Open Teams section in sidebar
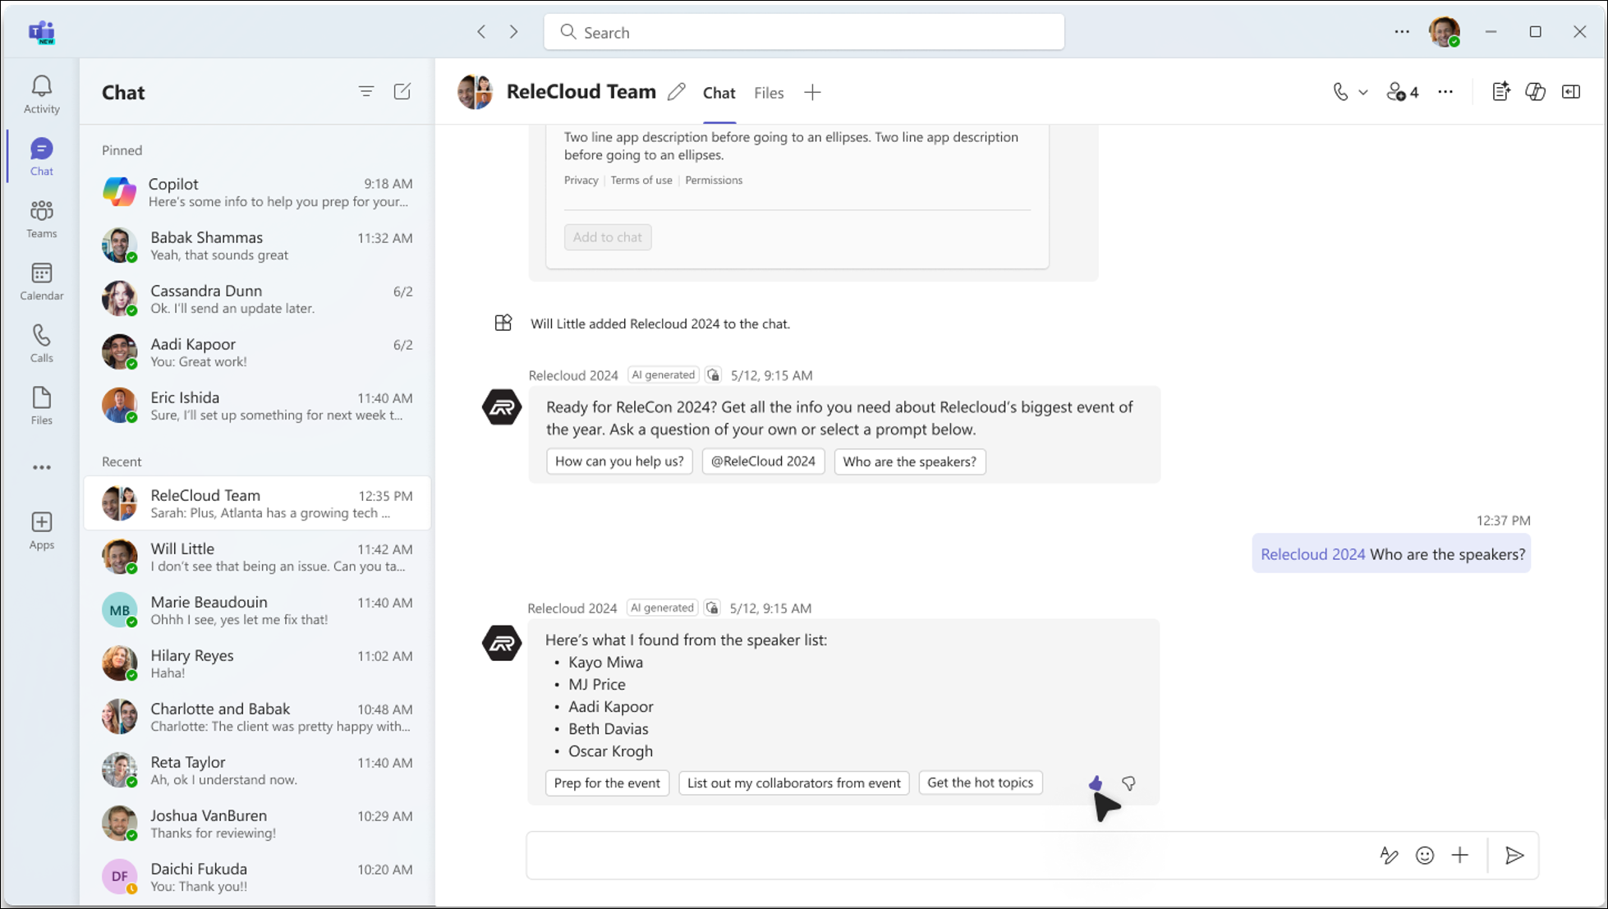The width and height of the screenshot is (1608, 909). tap(41, 218)
